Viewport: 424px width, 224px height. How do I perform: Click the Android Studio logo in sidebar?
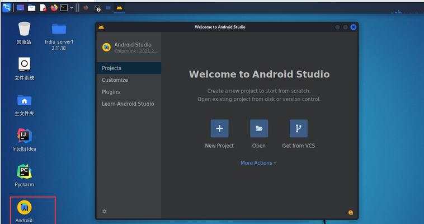[106, 47]
